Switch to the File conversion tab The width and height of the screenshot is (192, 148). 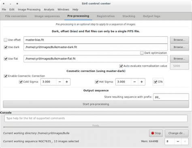point(16,16)
